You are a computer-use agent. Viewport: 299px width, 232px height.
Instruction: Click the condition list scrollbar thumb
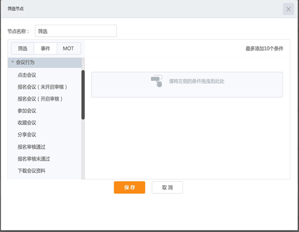point(83,95)
